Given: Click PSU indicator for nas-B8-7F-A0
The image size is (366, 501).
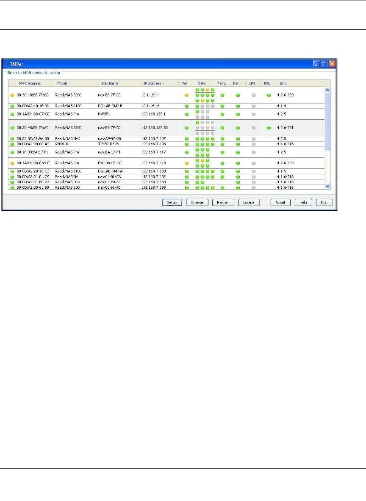Looking at the screenshot, I should (269, 128).
